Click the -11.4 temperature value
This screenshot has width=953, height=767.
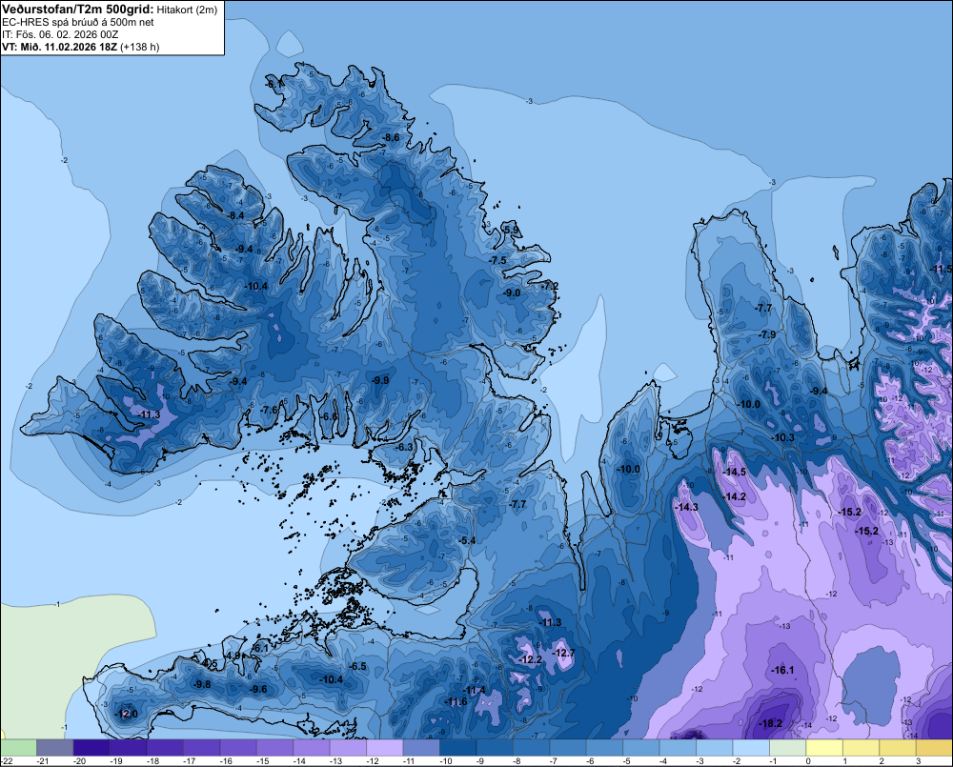[x=474, y=690]
